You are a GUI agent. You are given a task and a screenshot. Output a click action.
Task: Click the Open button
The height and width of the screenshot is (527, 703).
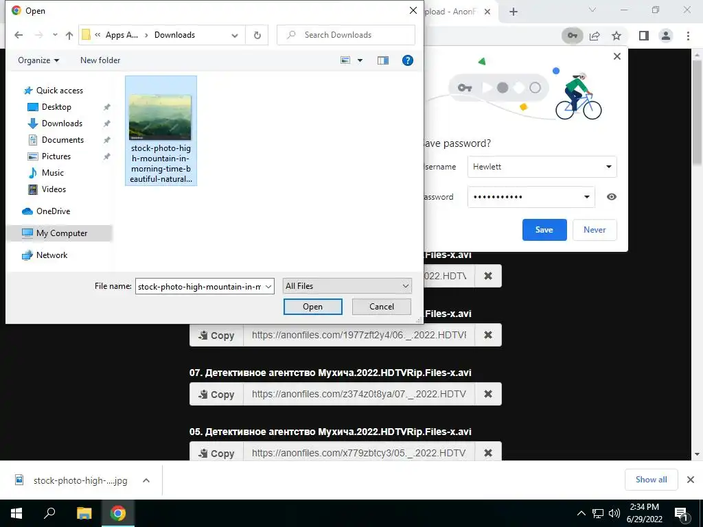(x=312, y=307)
